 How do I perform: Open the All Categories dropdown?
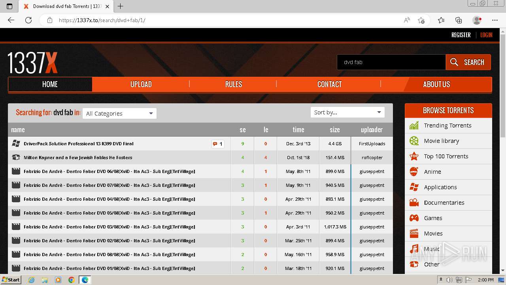[119, 114]
